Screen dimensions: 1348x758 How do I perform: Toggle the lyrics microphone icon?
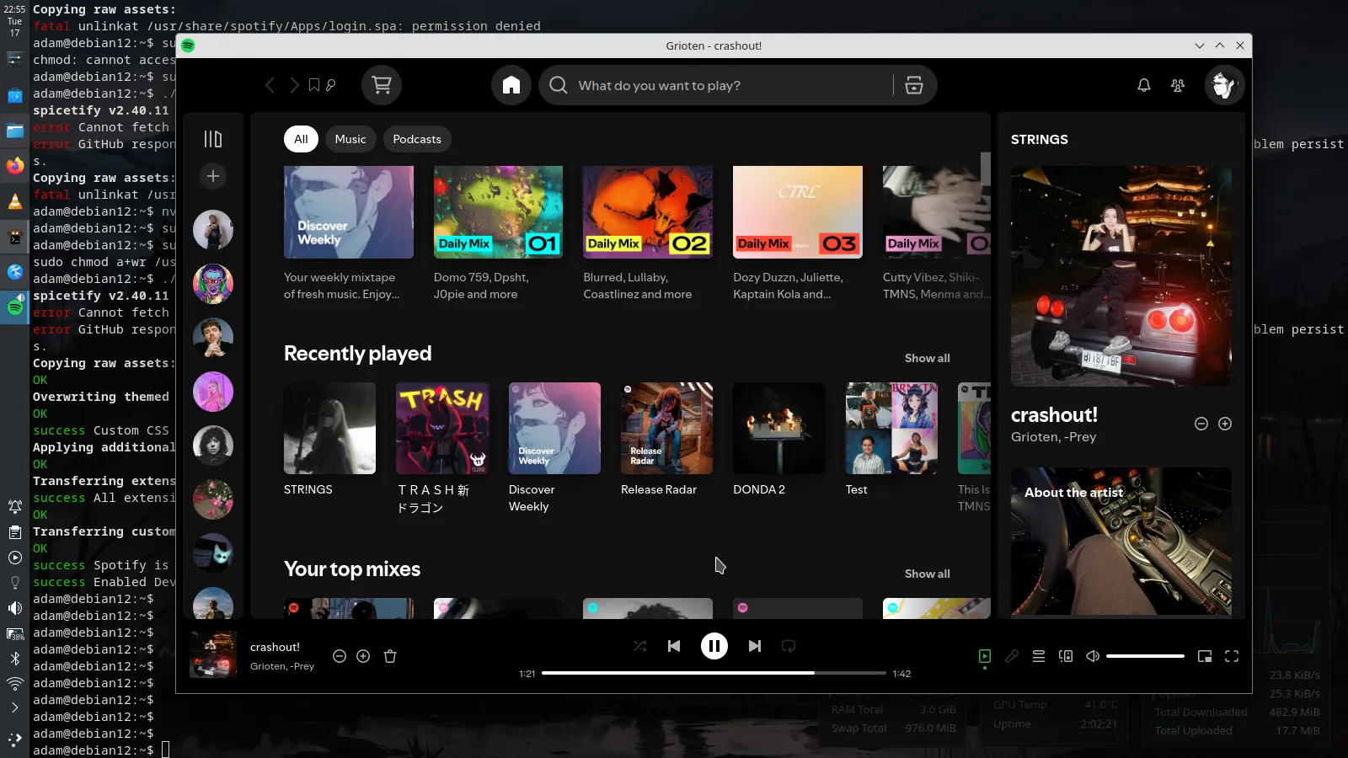pos(1012,656)
